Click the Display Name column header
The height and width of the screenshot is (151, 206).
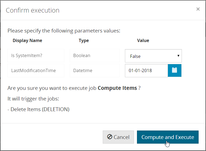coord(27,41)
